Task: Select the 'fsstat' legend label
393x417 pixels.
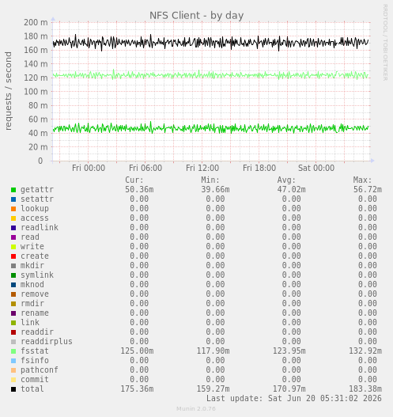Action: [x=35, y=351]
